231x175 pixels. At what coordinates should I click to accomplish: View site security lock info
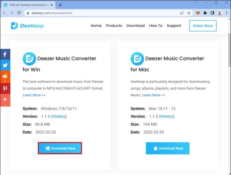point(28,13)
